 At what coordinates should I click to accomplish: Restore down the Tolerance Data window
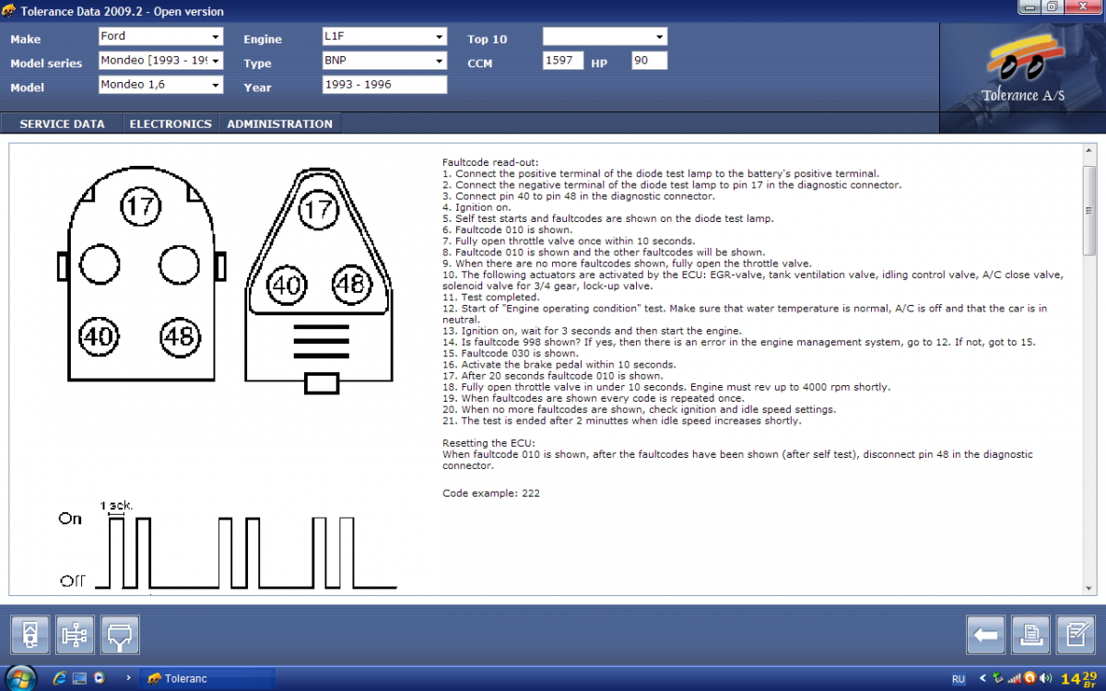click(x=1053, y=7)
